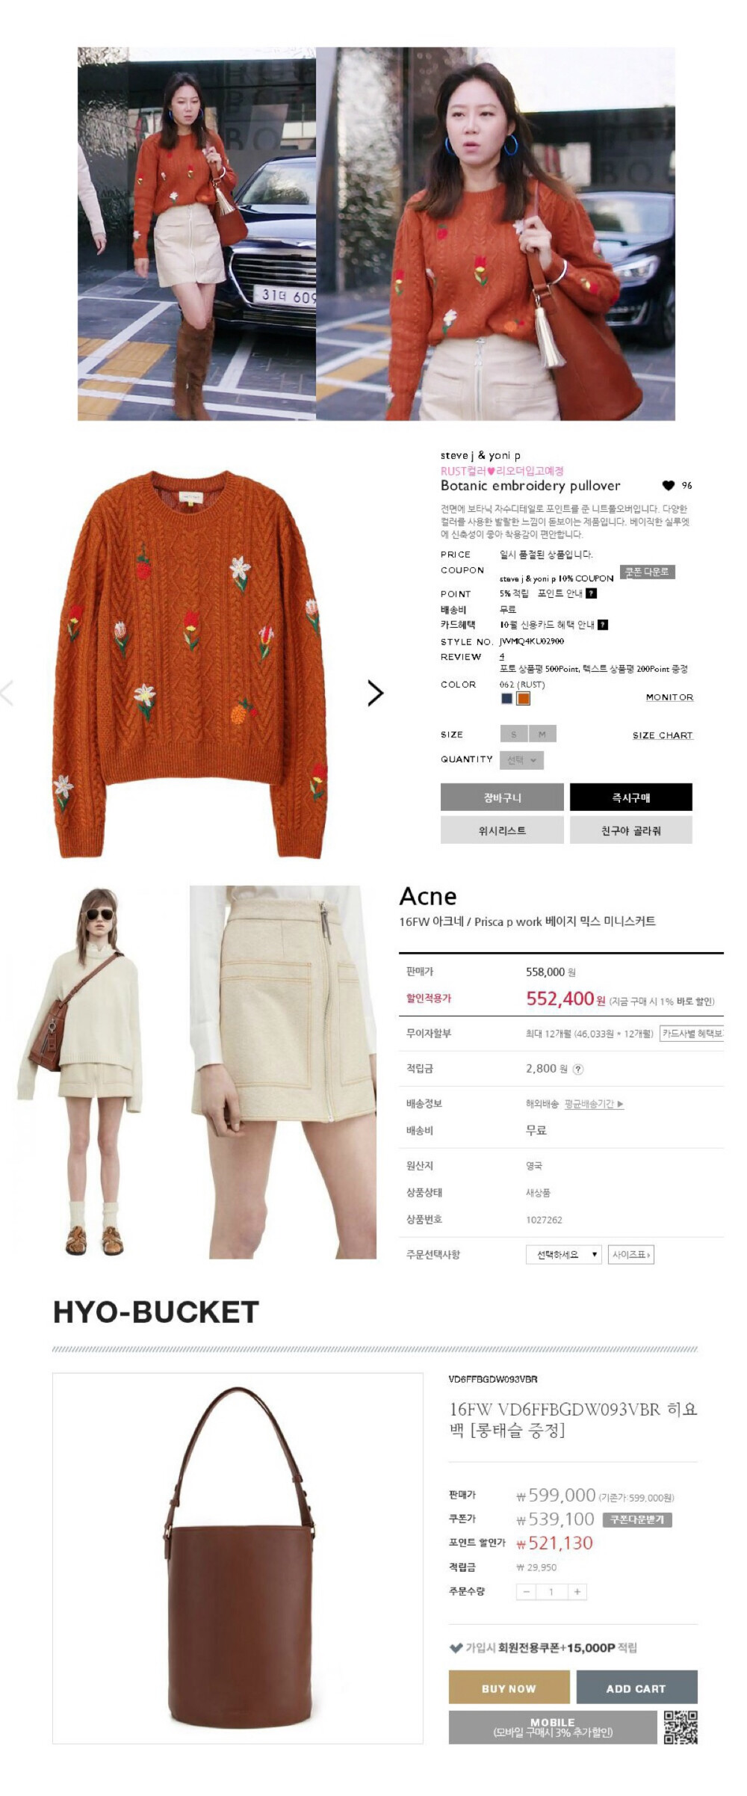The width and height of the screenshot is (747, 1796).
Task: Choose the navy color swatch
Action: tap(506, 699)
